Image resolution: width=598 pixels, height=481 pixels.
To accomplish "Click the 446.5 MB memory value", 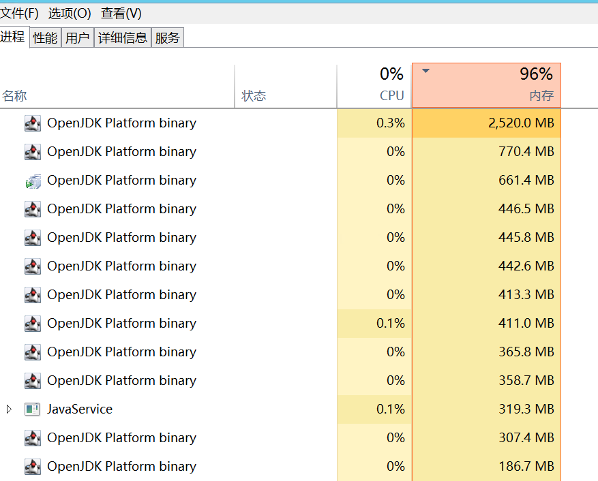I will pyautogui.click(x=526, y=209).
